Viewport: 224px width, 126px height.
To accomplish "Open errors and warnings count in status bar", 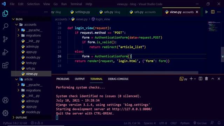I will [37, 123].
